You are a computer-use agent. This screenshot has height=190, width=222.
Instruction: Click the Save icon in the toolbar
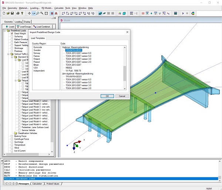(x=12, y=13)
